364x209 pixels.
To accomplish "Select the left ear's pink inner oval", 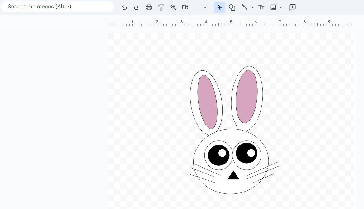I will point(207,102).
